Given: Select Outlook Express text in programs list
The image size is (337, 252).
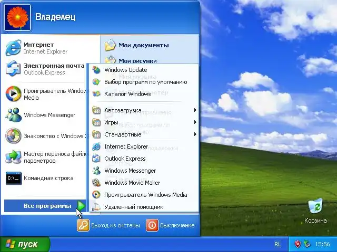Looking at the screenshot, I should coord(125,159).
